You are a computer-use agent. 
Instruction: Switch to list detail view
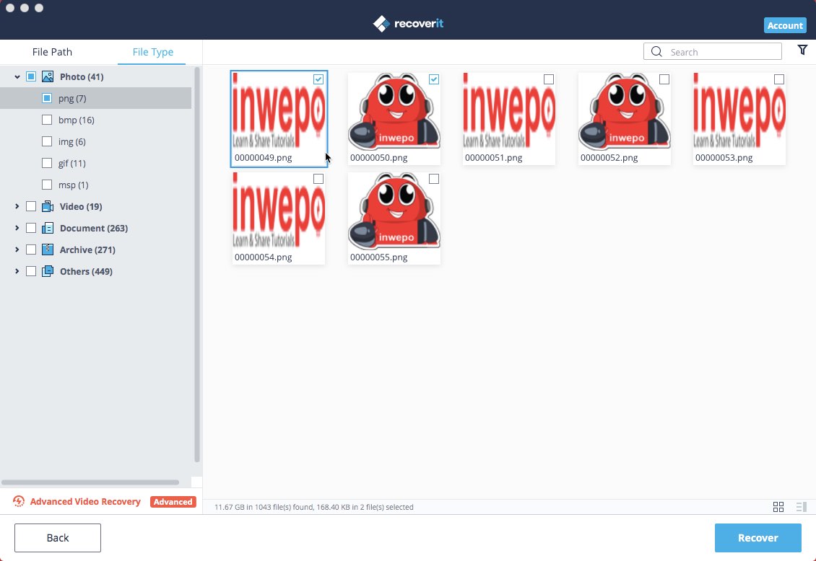coord(802,507)
